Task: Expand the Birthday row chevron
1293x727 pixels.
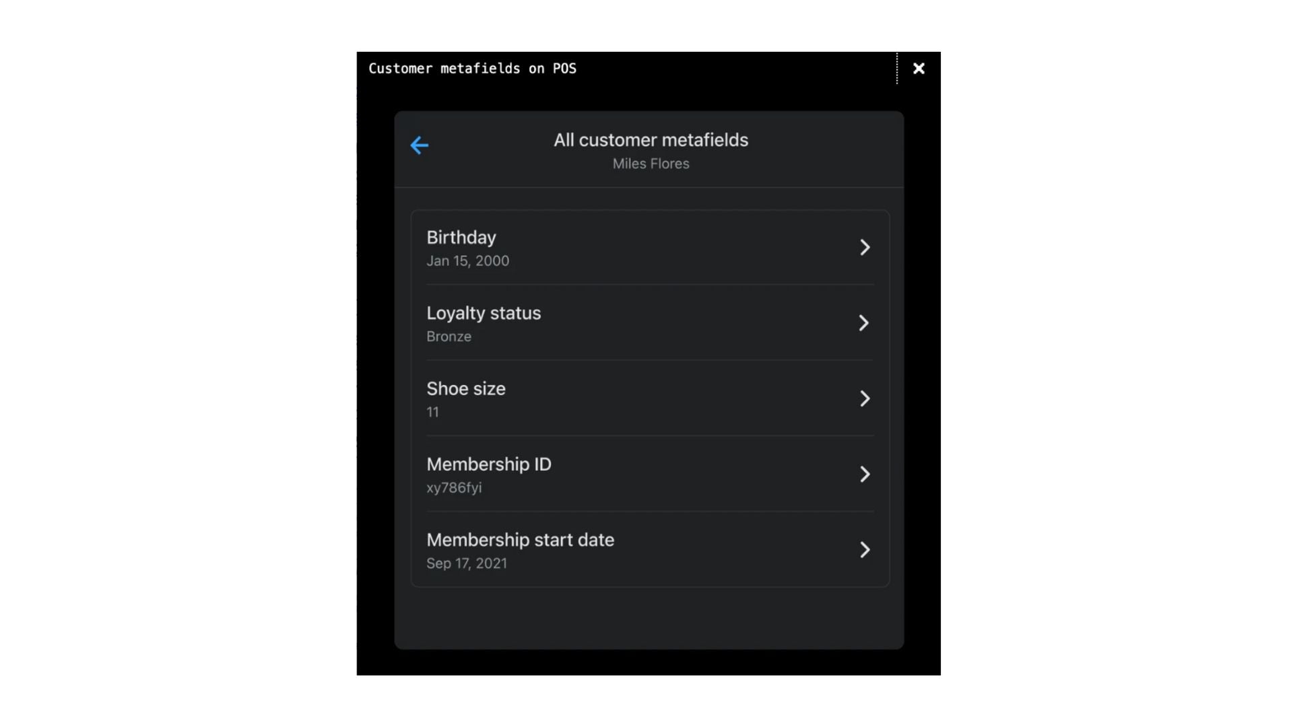Action: (865, 247)
